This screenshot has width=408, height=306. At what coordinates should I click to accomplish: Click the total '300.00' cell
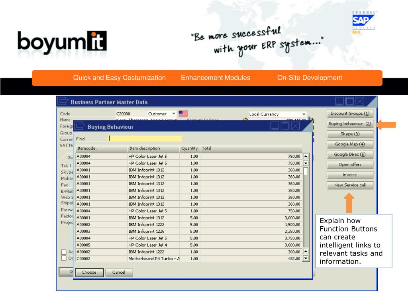tap(251, 252)
